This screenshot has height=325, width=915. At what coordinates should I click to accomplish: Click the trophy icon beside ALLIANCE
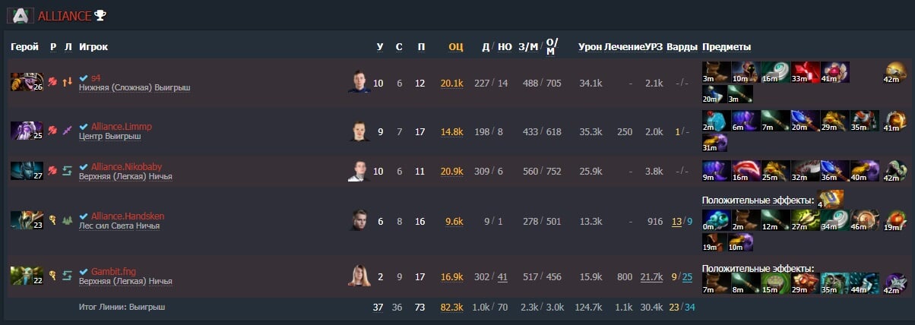pyautogui.click(x=101, y=15)
